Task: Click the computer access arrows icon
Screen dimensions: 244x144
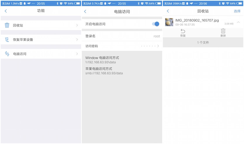Action: pos(7,54)
